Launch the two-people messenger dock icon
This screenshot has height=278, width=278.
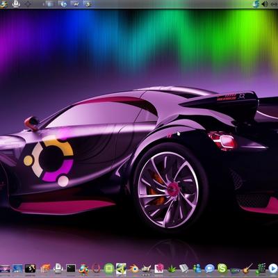click(197, 268)
